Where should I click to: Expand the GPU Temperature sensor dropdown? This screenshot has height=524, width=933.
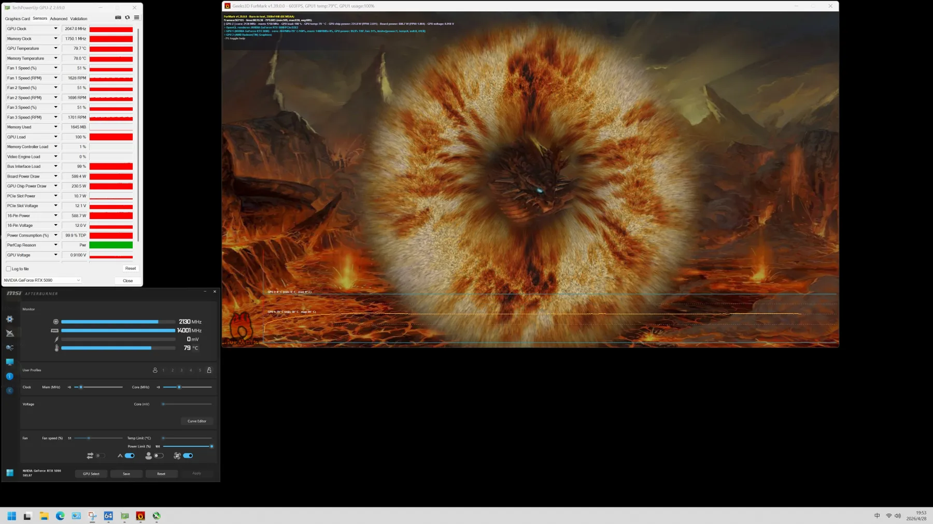click(55, 48)
